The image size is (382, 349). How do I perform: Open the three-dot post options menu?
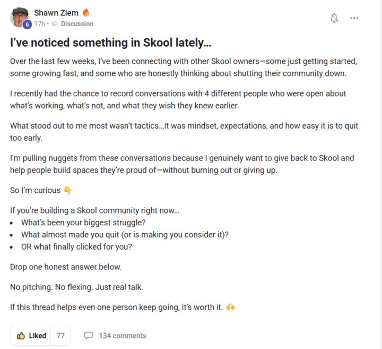354,18
